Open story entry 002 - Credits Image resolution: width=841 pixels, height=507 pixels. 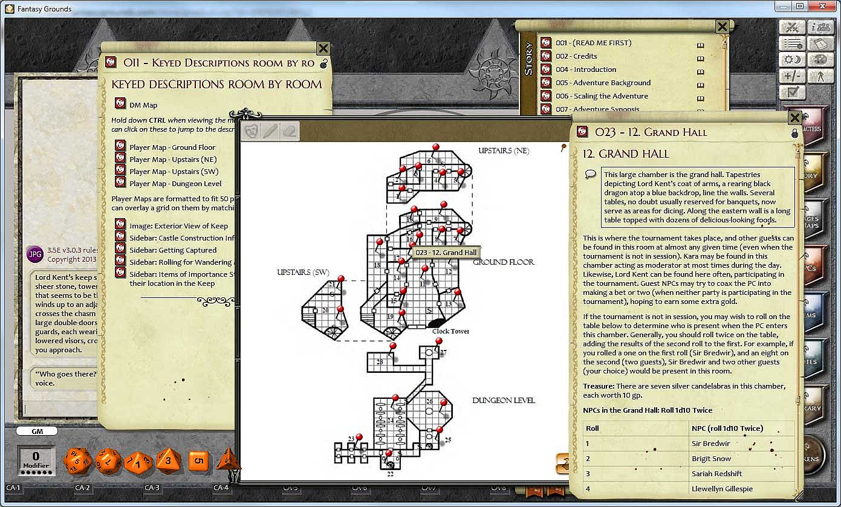point(576,56)
